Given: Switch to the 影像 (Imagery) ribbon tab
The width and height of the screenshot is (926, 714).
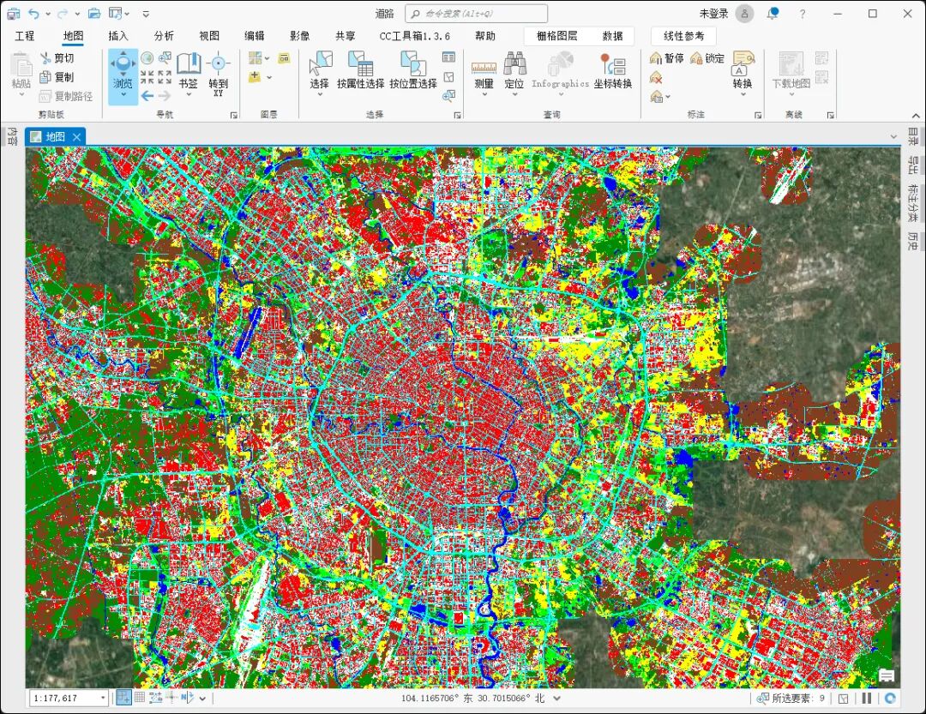Looking at the screenshot, I should coord(299,36).
